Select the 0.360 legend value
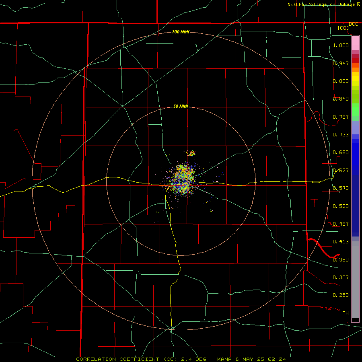 tap(341, 260)
